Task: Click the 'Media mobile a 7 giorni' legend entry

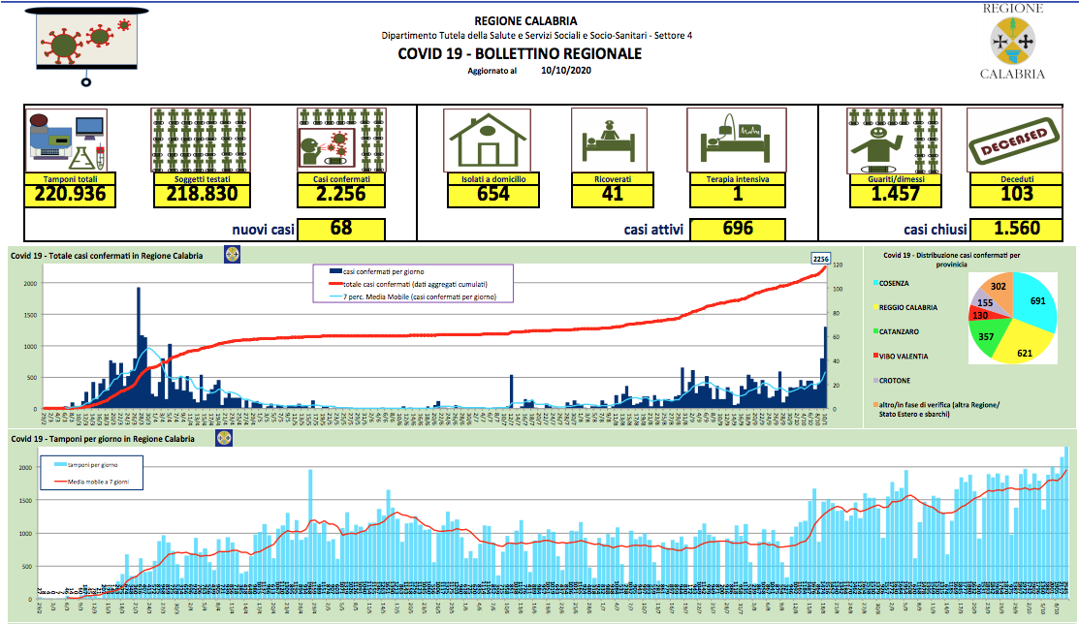Action: 95,482
